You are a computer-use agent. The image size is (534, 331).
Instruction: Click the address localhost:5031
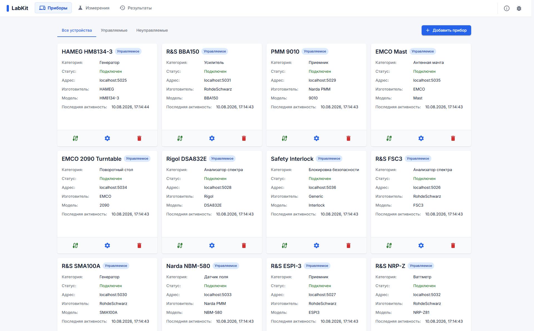click(x=217, y=80)
